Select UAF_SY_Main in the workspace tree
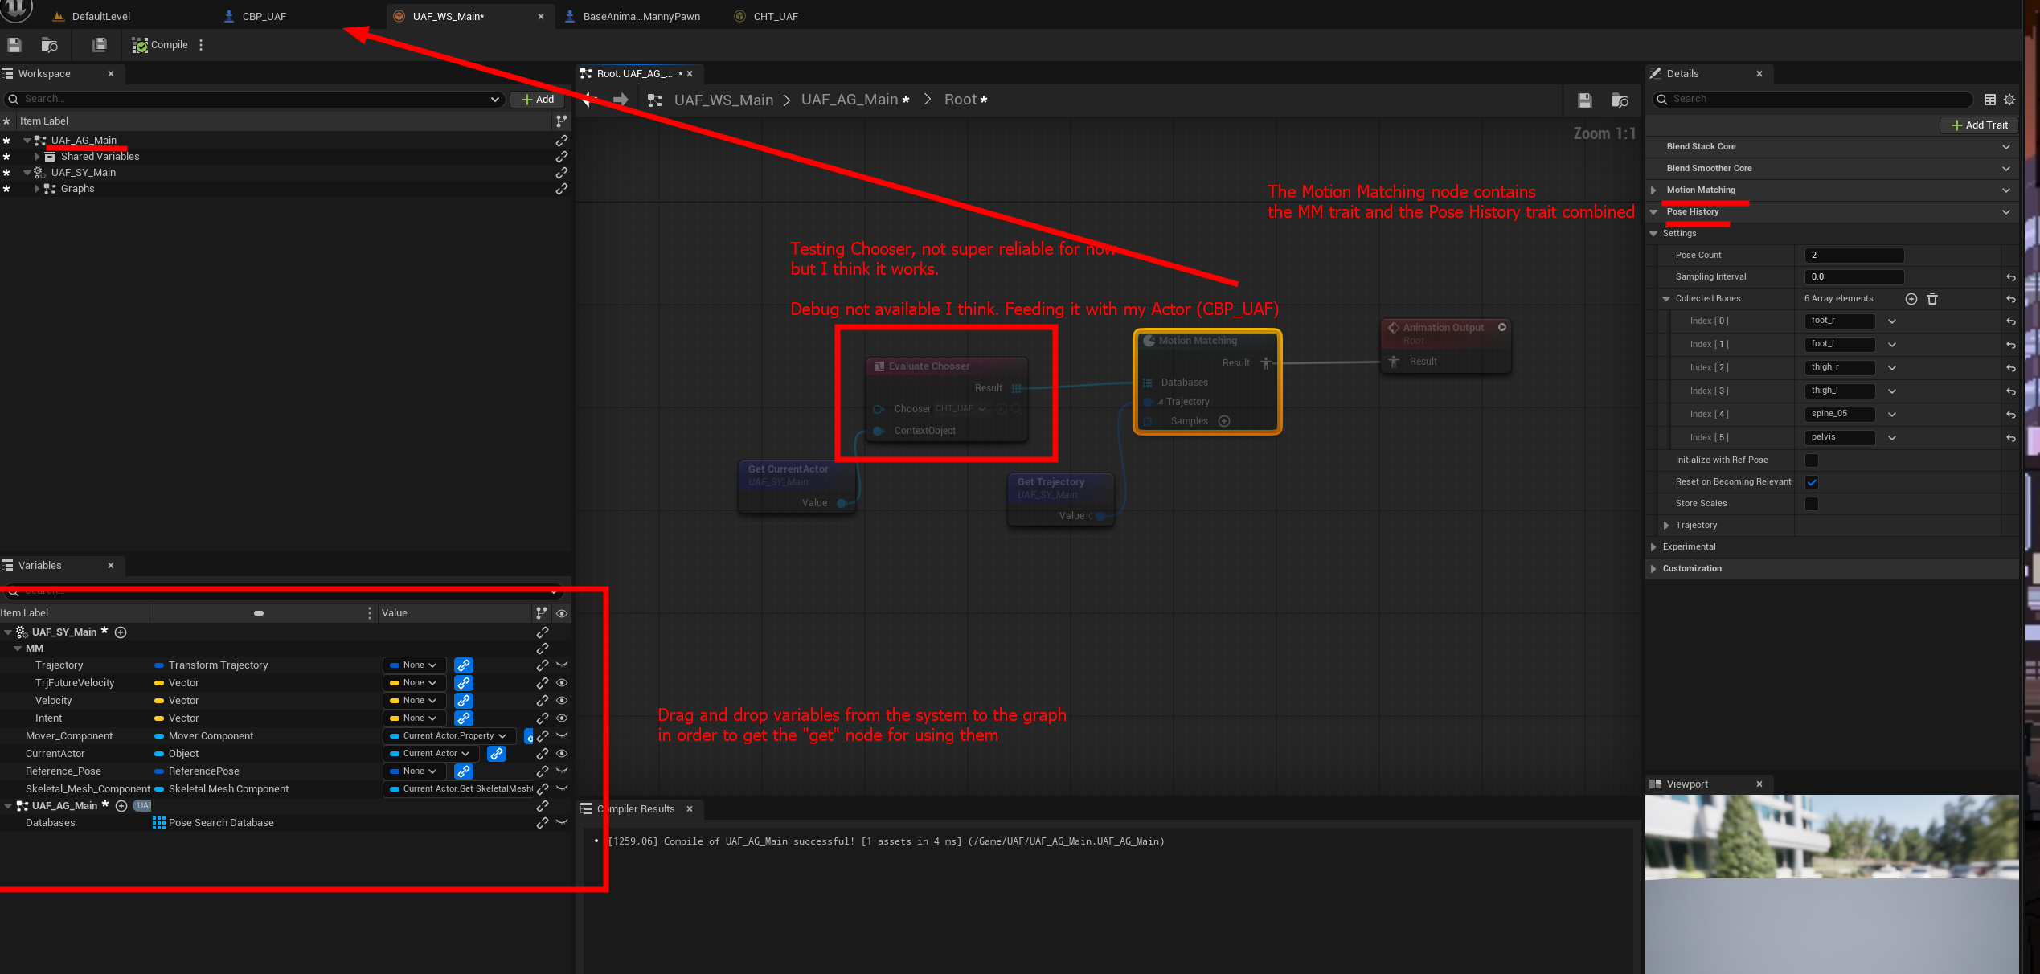The width and height of the screenshot is (2040, 974). [84, 173]
